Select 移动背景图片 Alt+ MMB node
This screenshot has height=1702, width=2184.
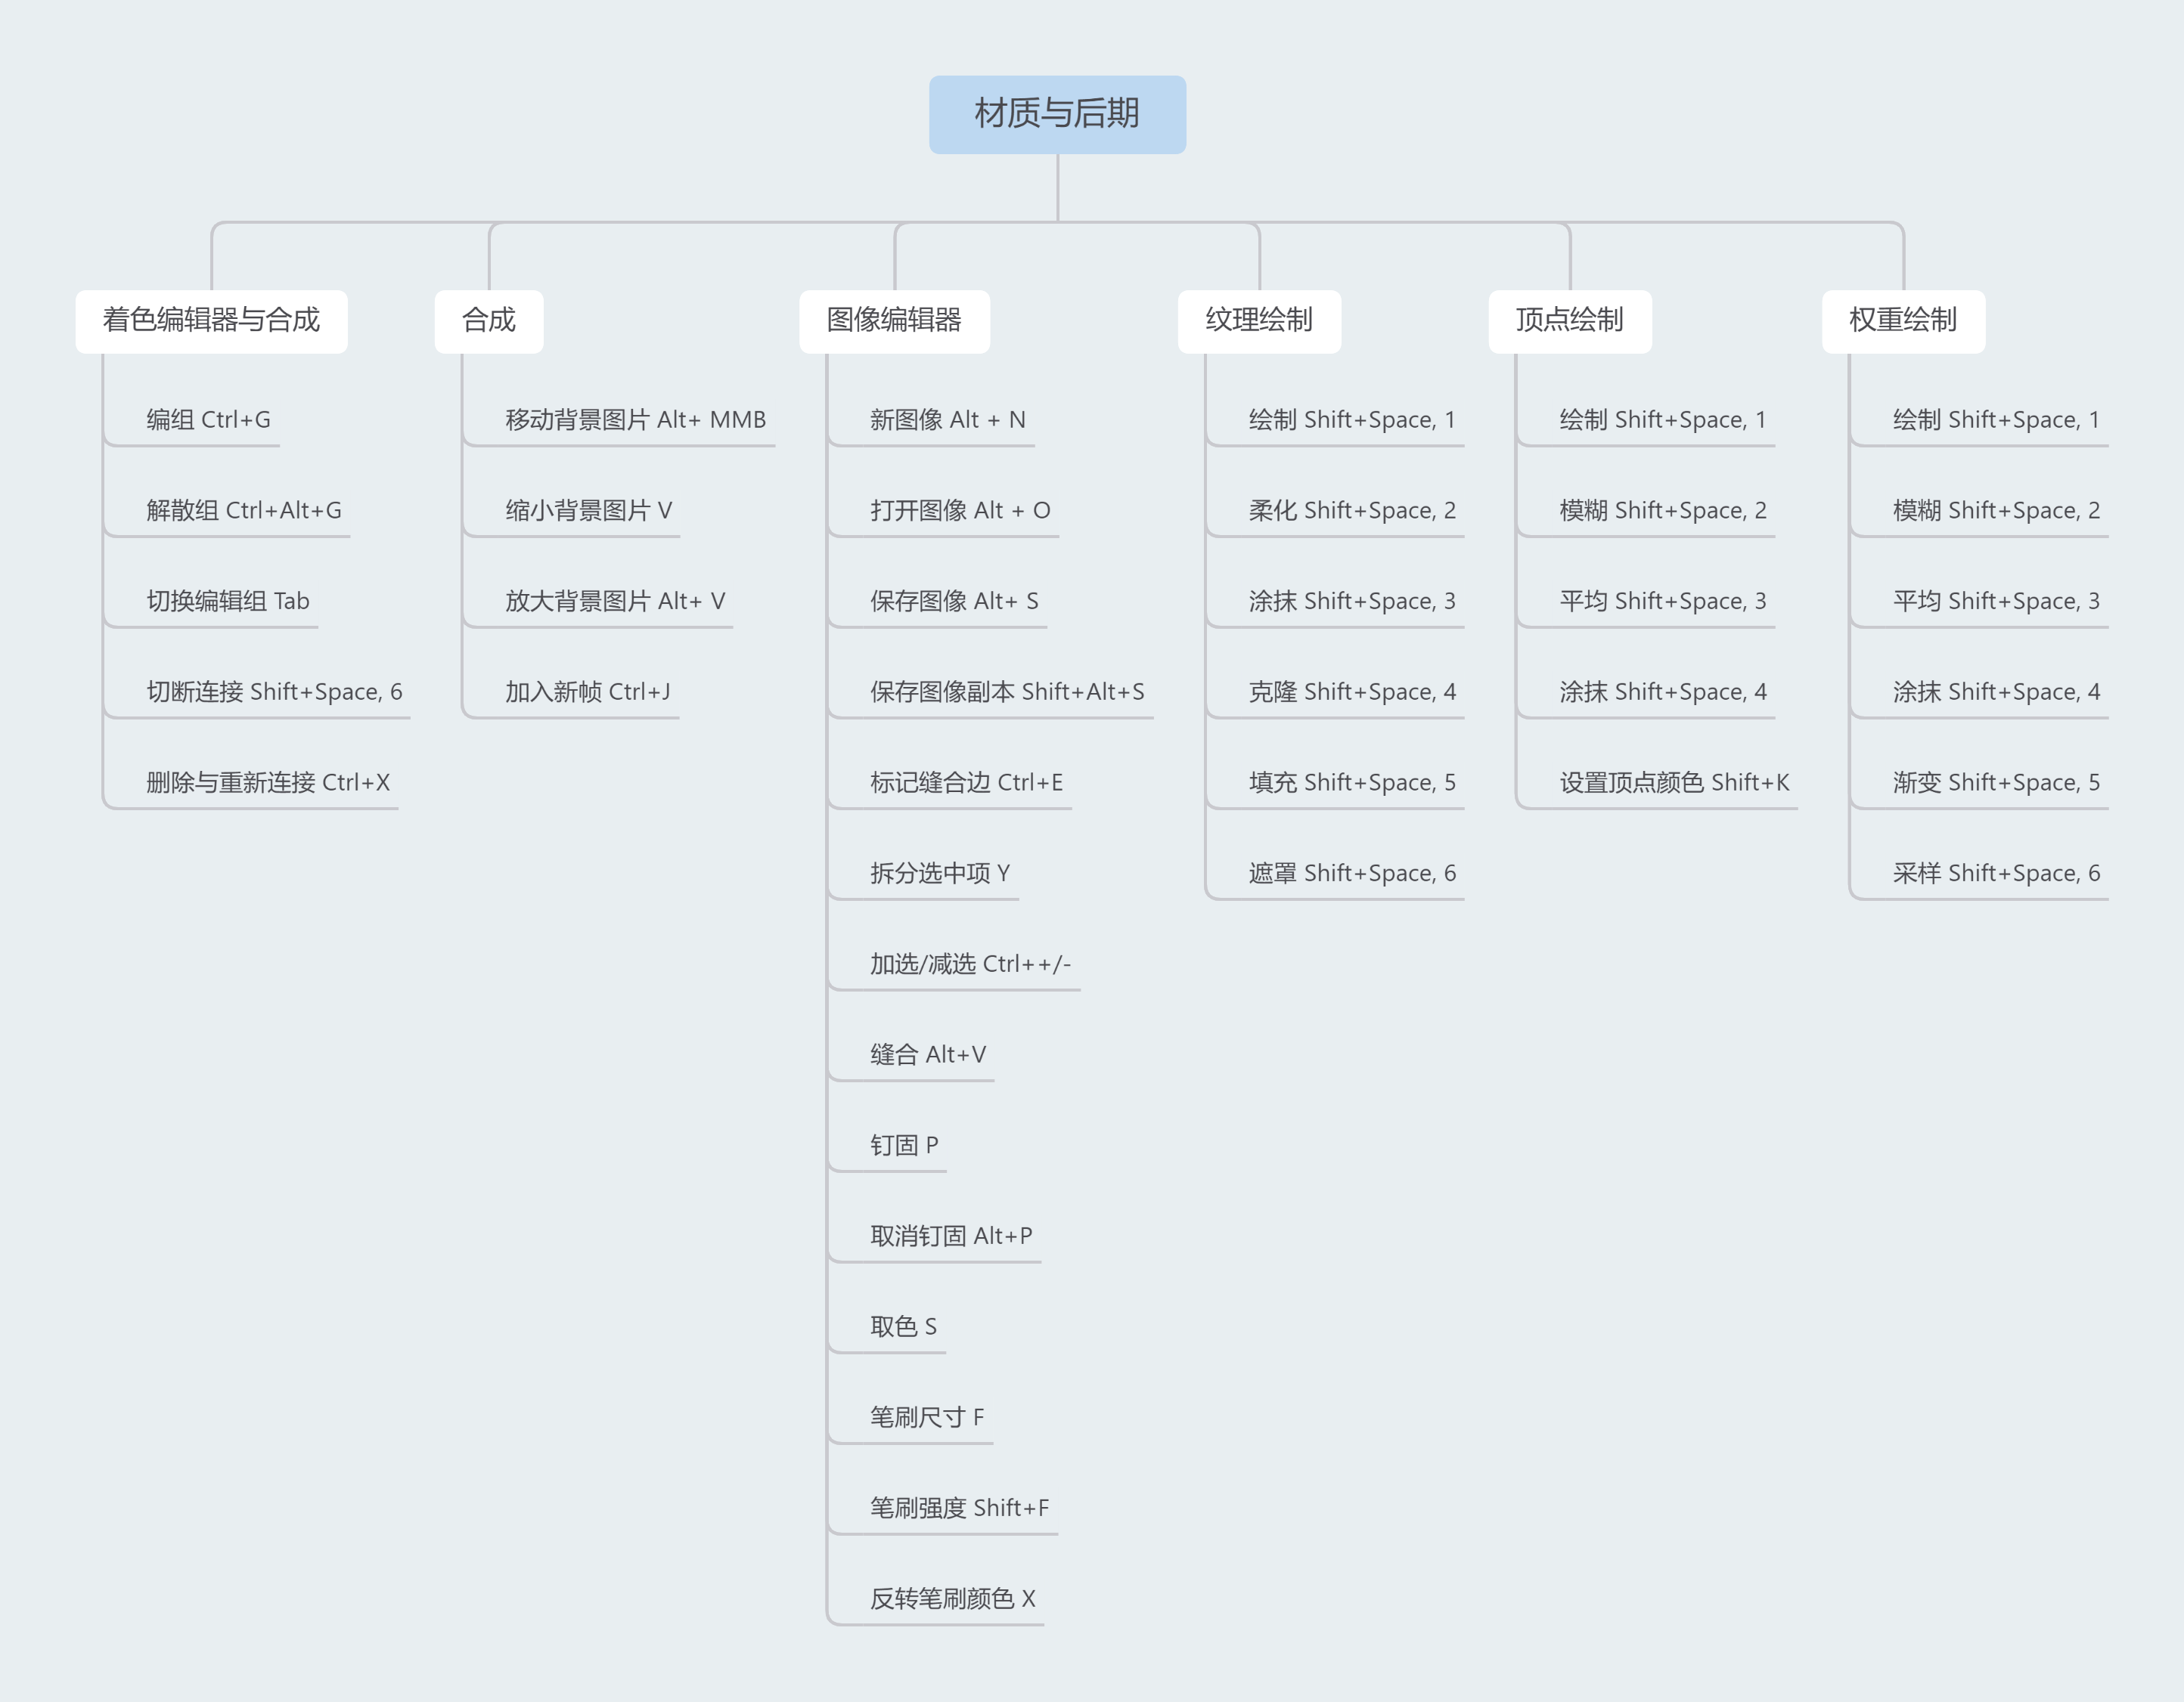tap(635, 419)
